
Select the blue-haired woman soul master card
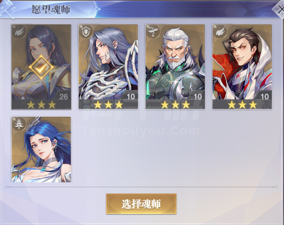41,150
